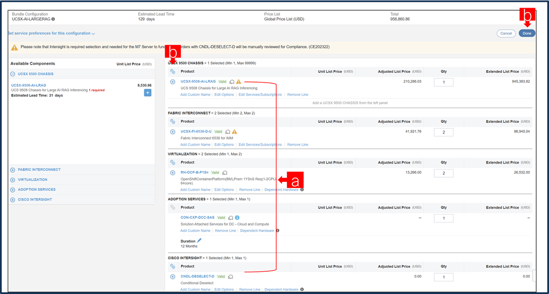Click info icon next to UCSX-AI-LARGERAG

(x=53, y=19)
